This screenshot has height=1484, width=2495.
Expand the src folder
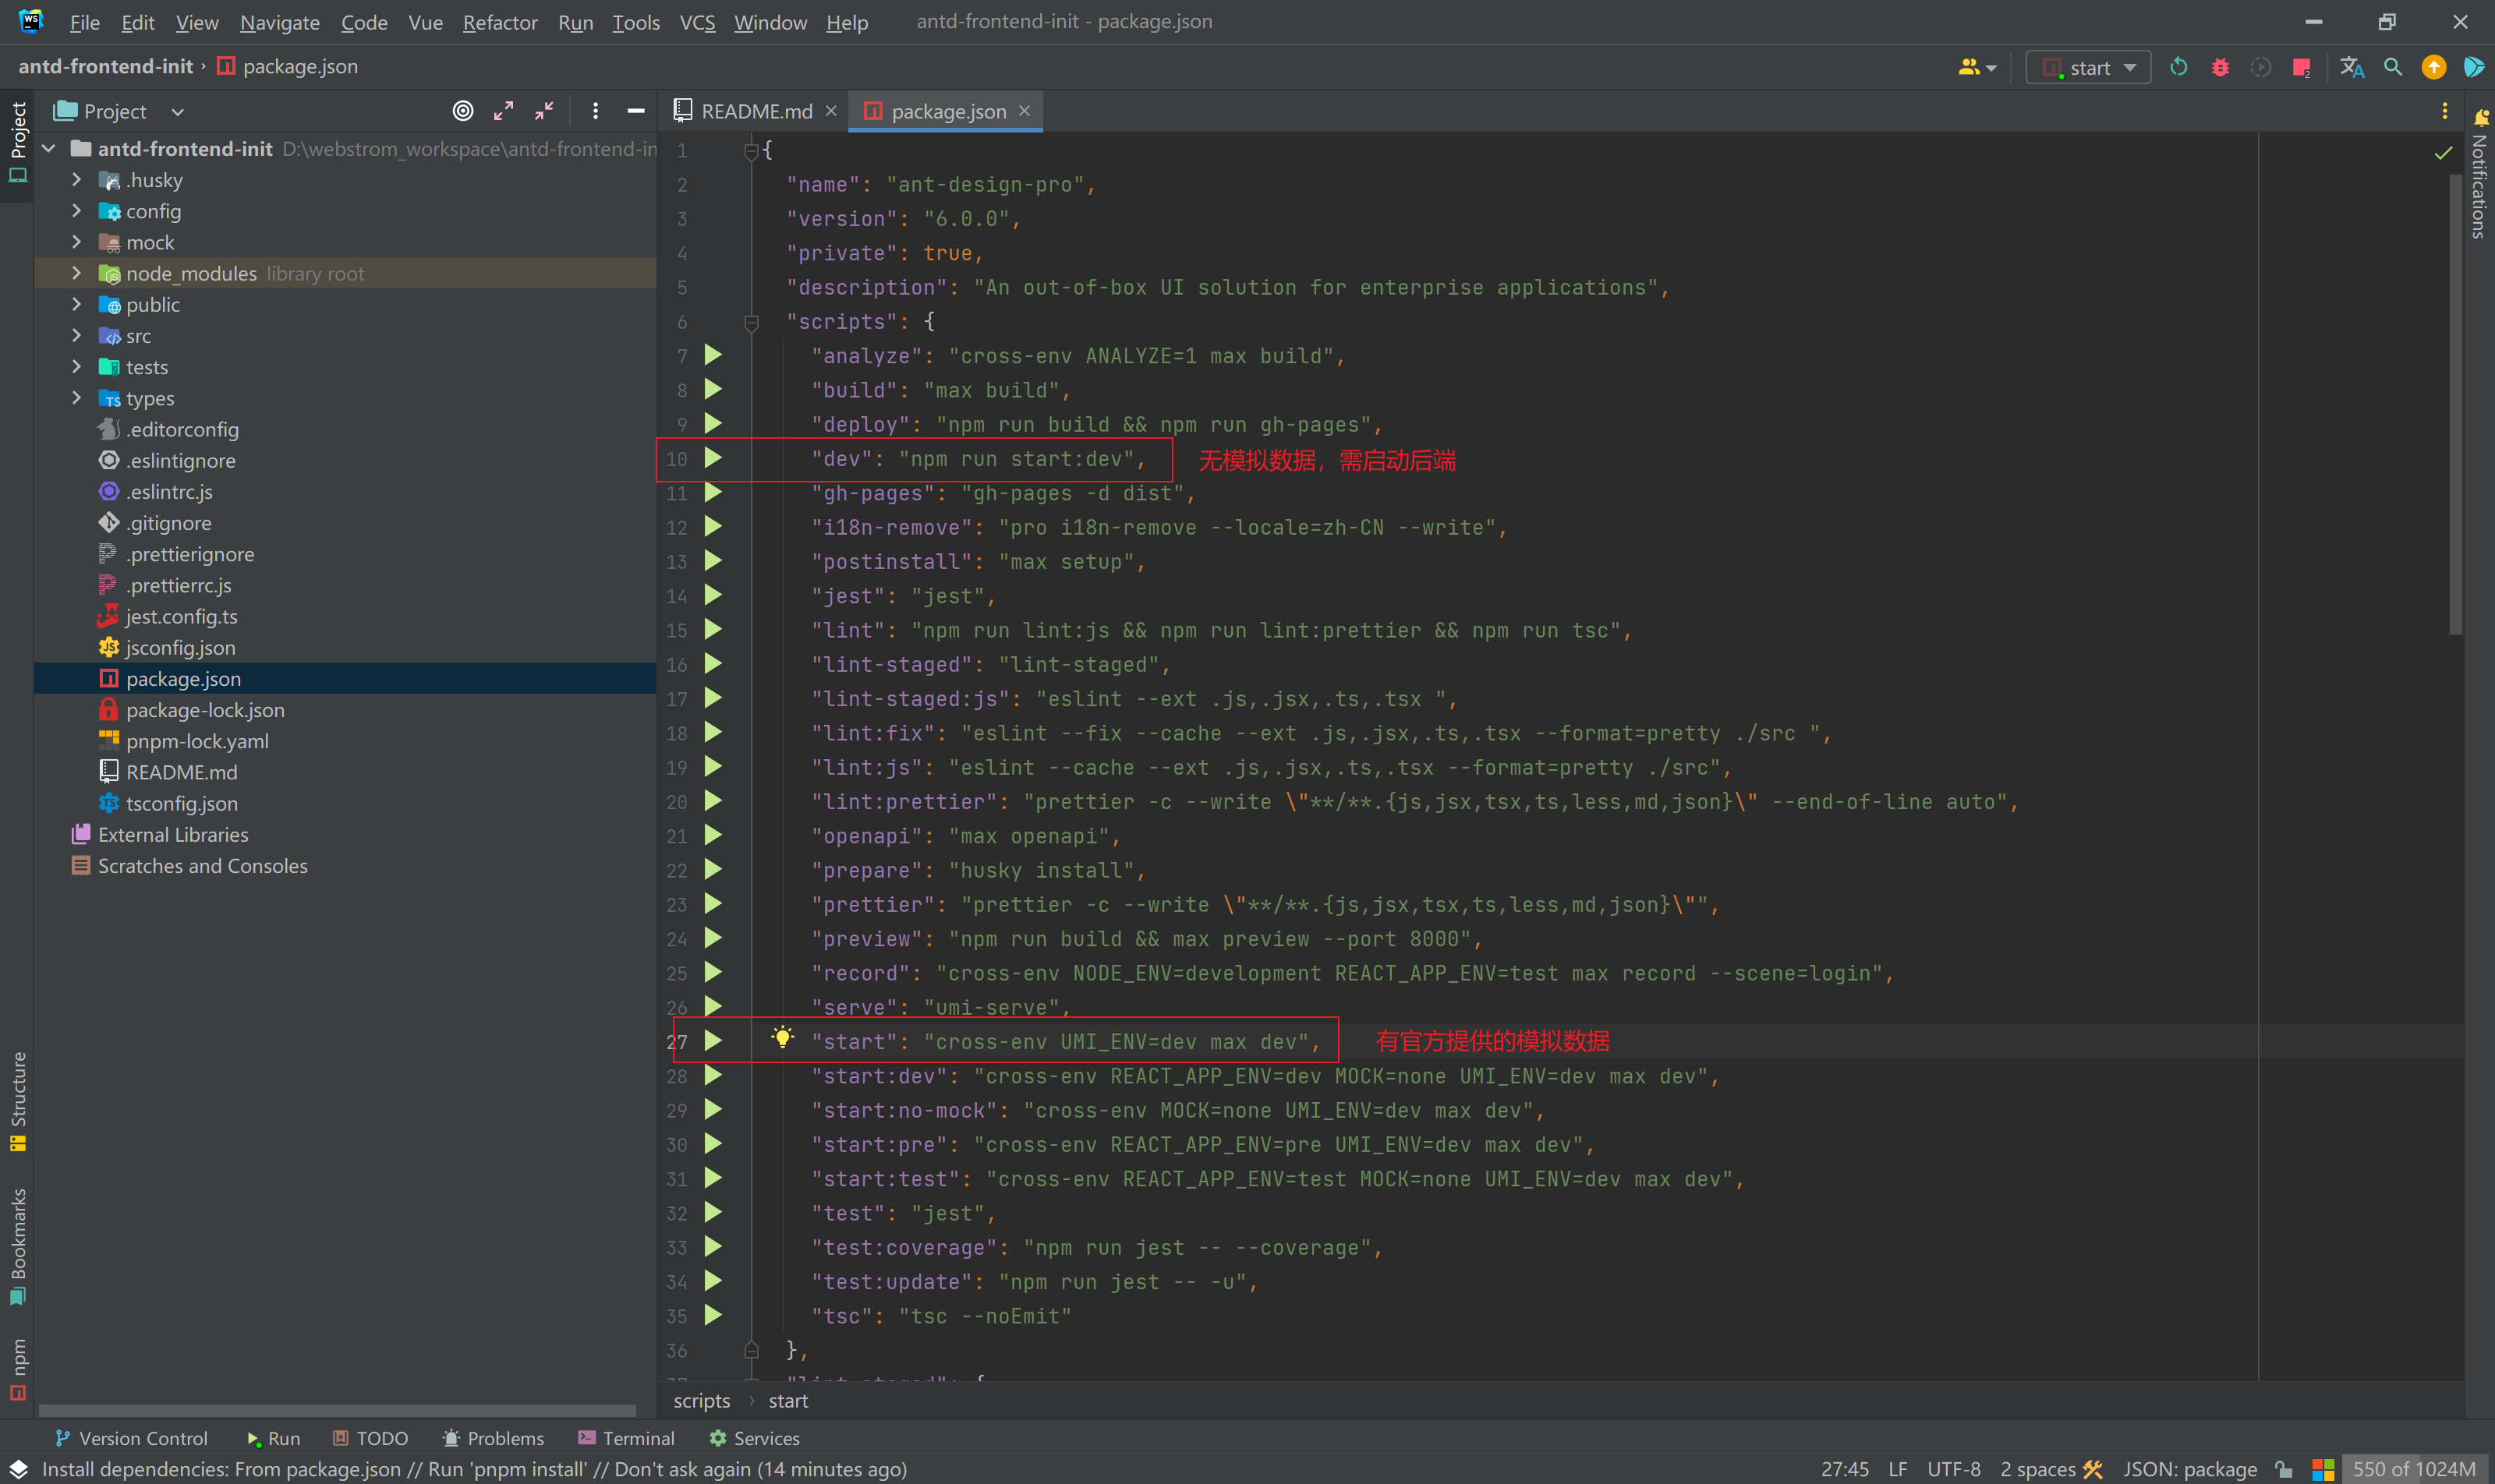coord(76,336)
